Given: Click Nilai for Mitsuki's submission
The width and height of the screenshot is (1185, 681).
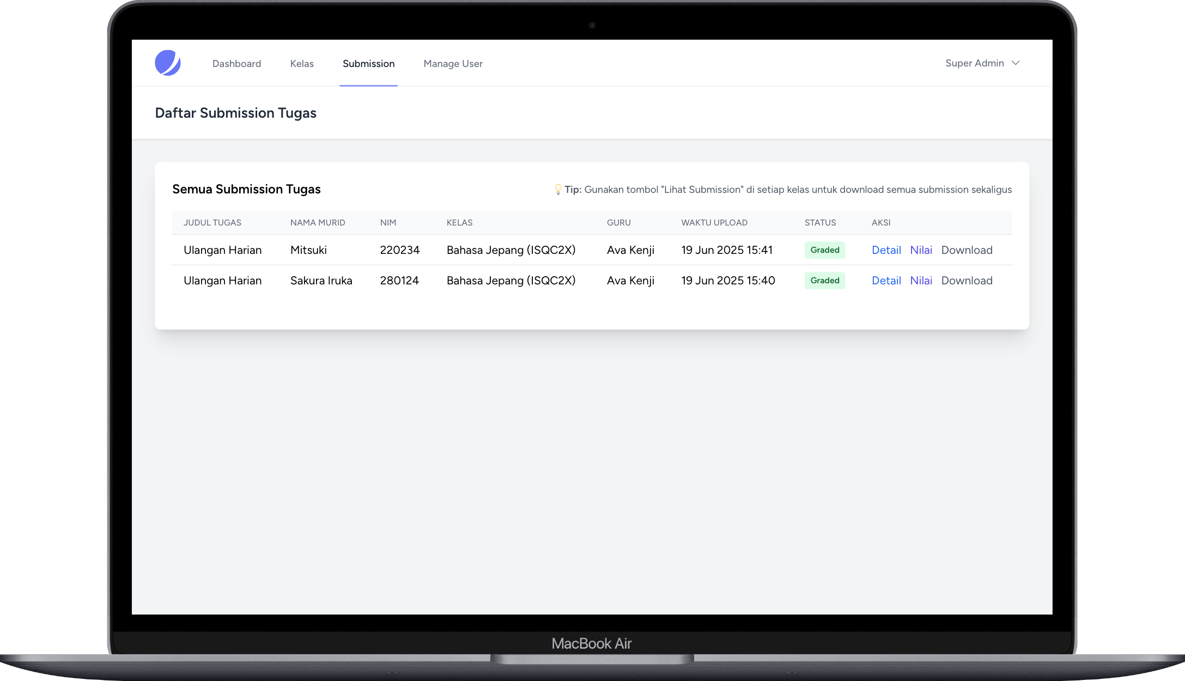Looking at the screenshot, I should point(921,250).
